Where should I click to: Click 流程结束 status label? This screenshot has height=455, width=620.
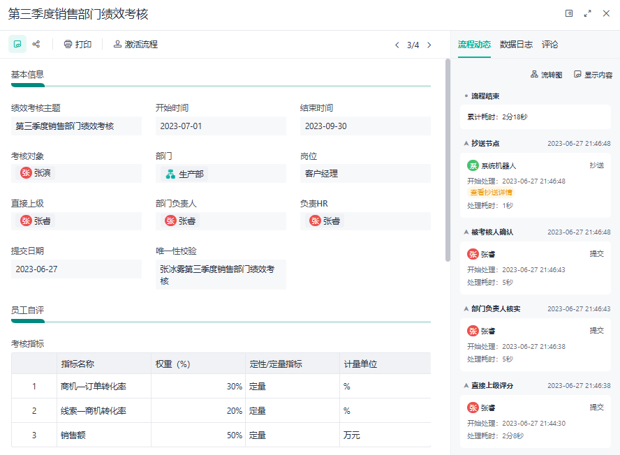485,96
